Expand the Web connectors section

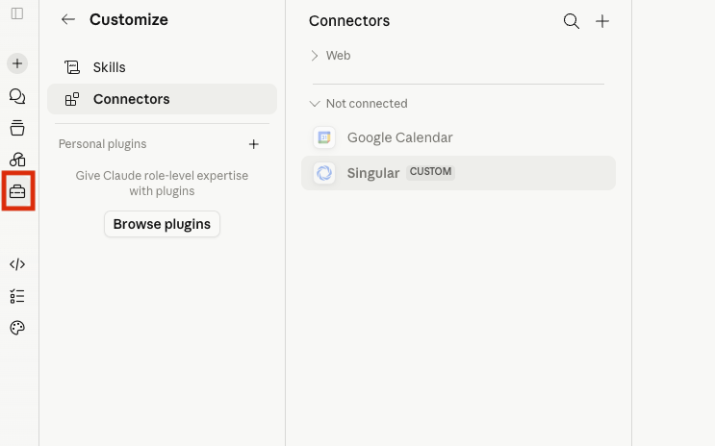point(331,56)
